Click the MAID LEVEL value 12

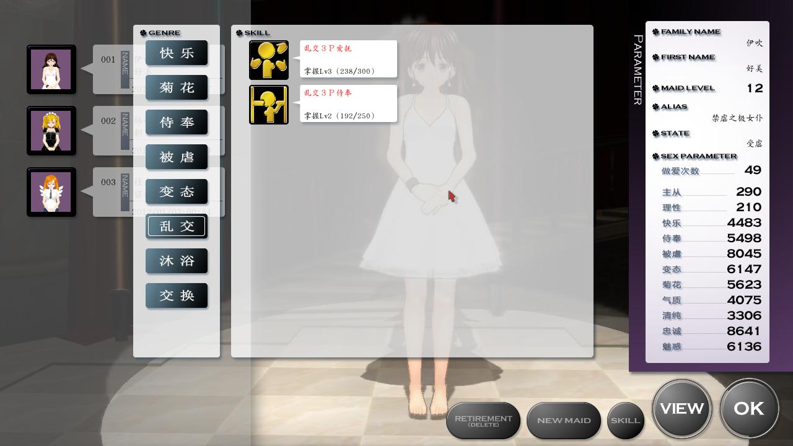(755, 88)
